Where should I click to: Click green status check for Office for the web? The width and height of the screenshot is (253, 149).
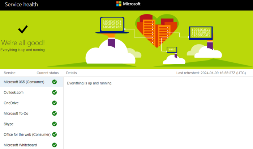(54, 134)
